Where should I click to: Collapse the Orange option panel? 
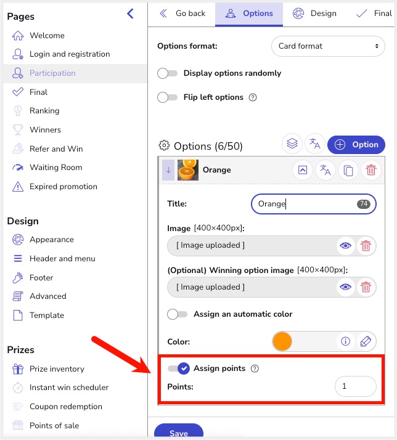pos(303,170)
